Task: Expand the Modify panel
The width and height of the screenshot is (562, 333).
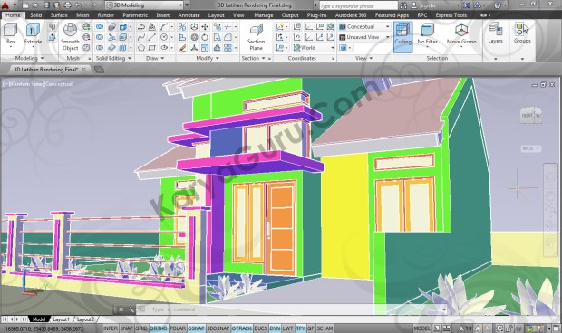Action: [208, 58]
